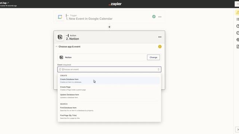Open the warnings icon in right sidebar
239x134 pixels.
coord(238,12)
